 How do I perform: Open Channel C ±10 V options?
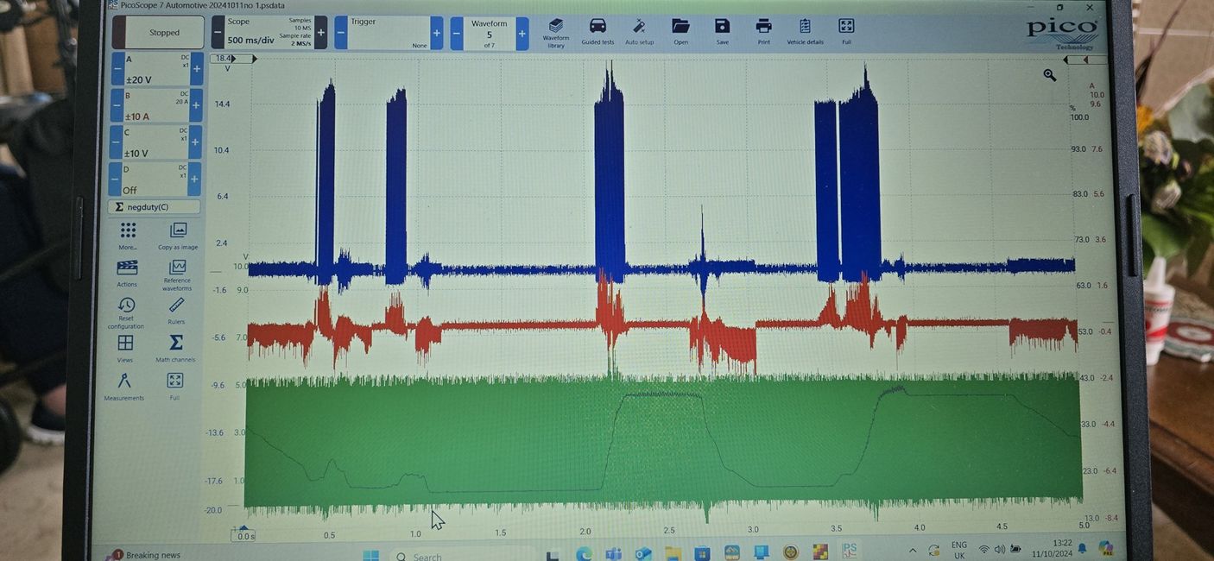tap(155, 142)
